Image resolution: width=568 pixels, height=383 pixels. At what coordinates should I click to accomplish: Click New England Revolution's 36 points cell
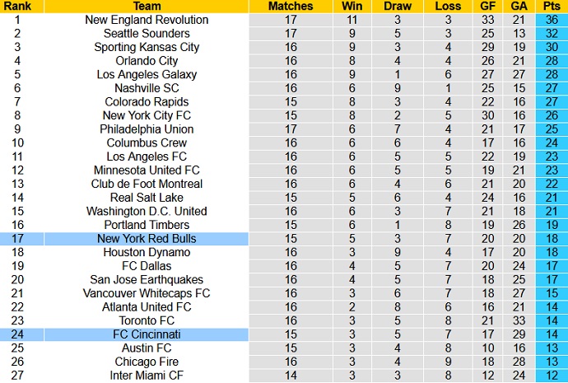click(x=551, y=20)
